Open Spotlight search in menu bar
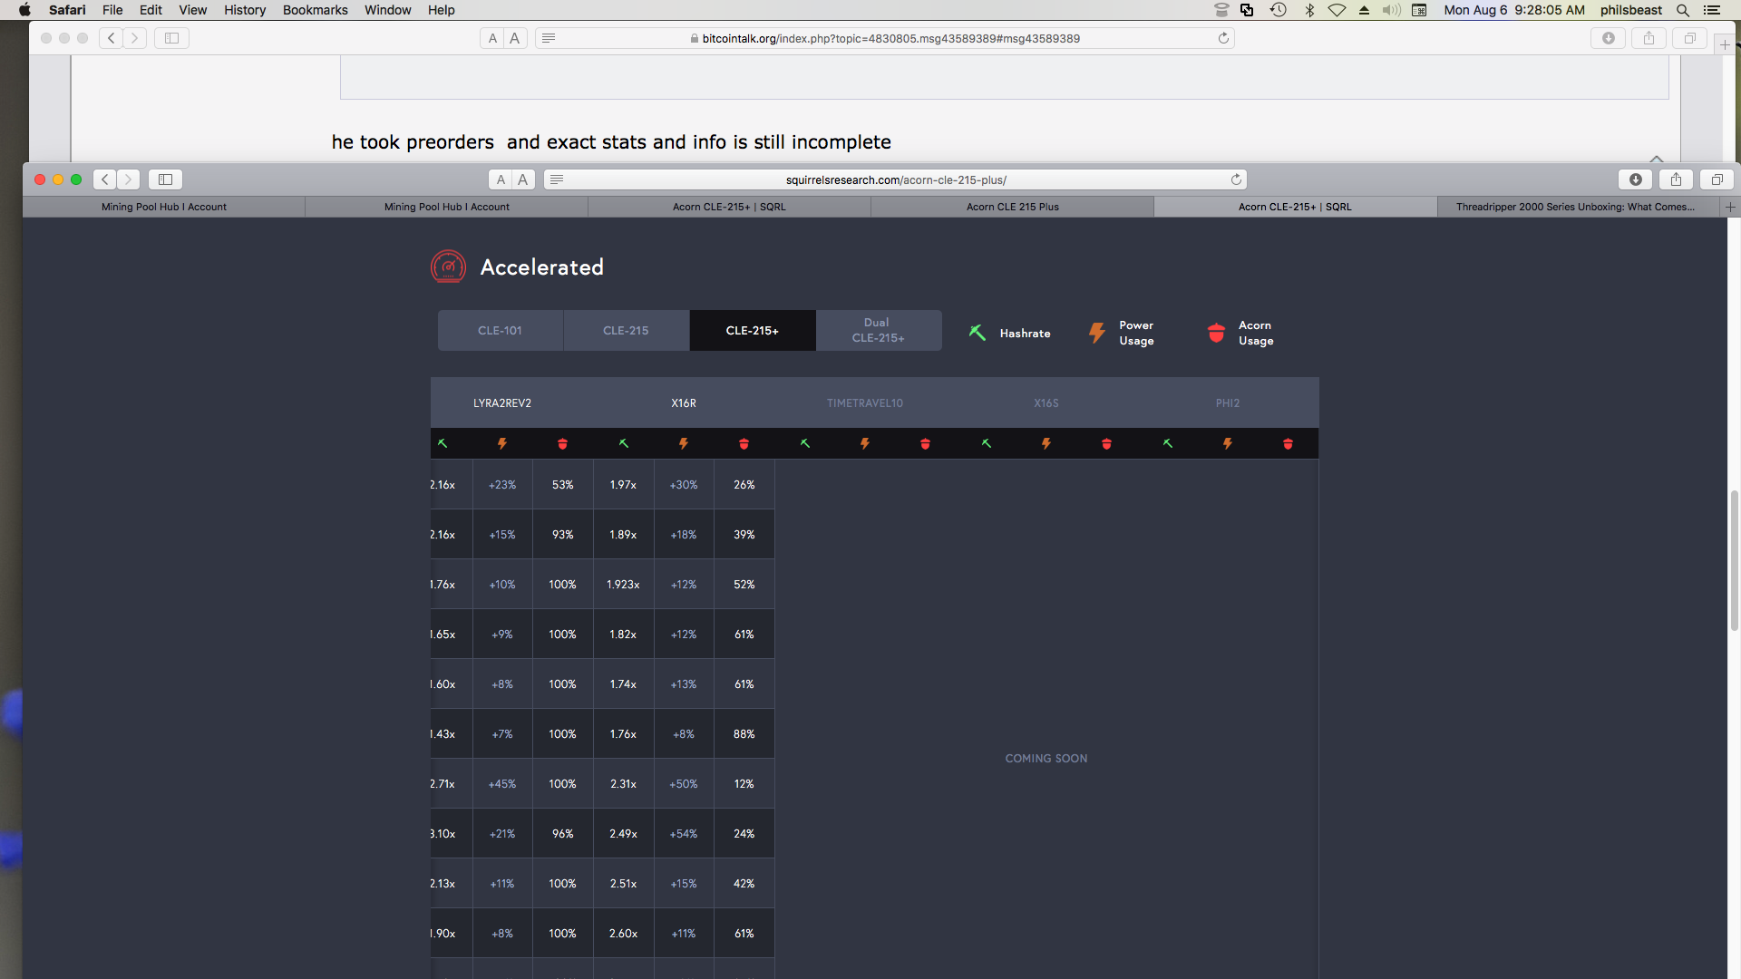Image resolution: width=1741 pixels, height=979 pixels. coord(1682,10)
